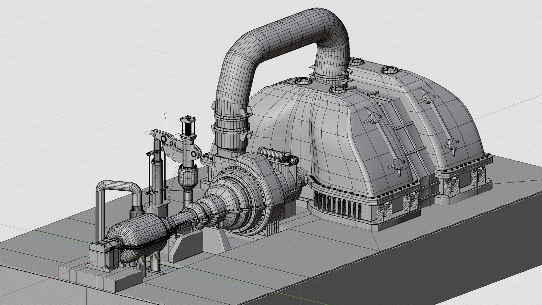Click the Z axis arrow endpoint

click(x=165, y=118)
